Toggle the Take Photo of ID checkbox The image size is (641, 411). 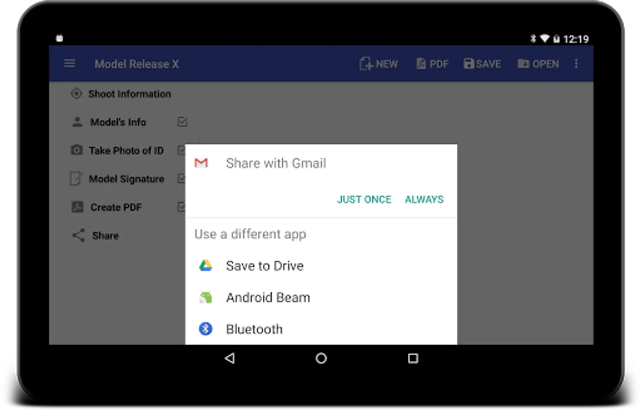click(181, 150)
